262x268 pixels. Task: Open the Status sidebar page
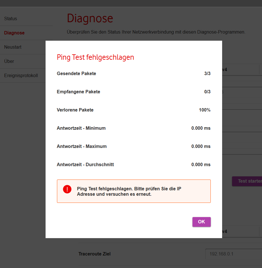pyautogui.click(x=11, y=19)
